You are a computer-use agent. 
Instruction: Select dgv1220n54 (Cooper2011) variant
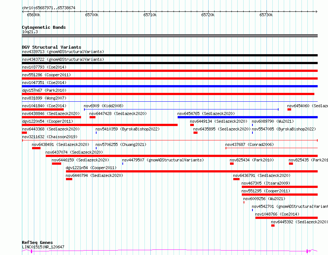pos(48,121)
